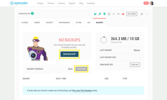Open Academy in top navigation
The height and width of the screenshot is (100, 167).
pos(91,3)
